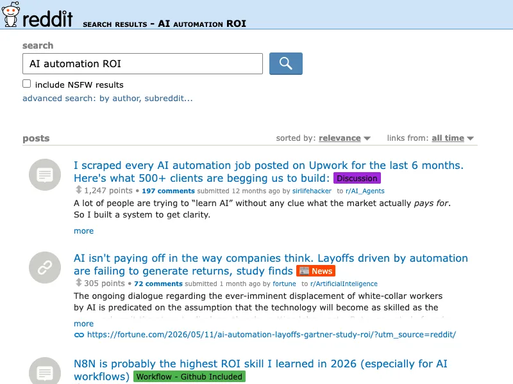
Task: Expand more under the Upwork post
Action: point(84,231)
